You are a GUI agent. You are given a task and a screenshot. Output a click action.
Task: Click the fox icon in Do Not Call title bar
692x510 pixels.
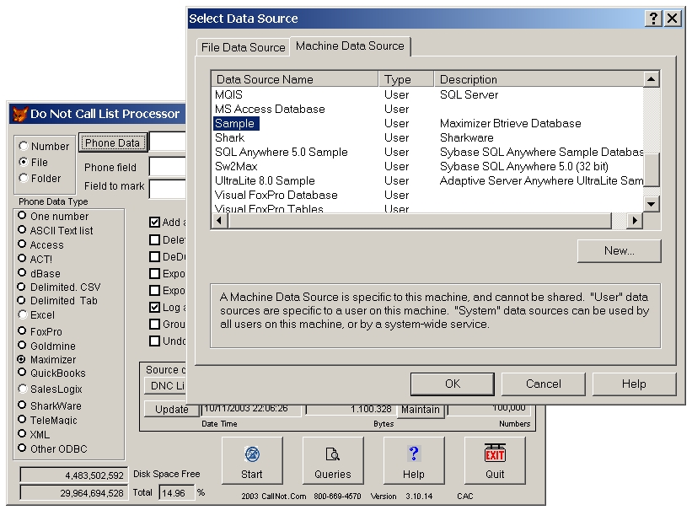coord(20,114)
